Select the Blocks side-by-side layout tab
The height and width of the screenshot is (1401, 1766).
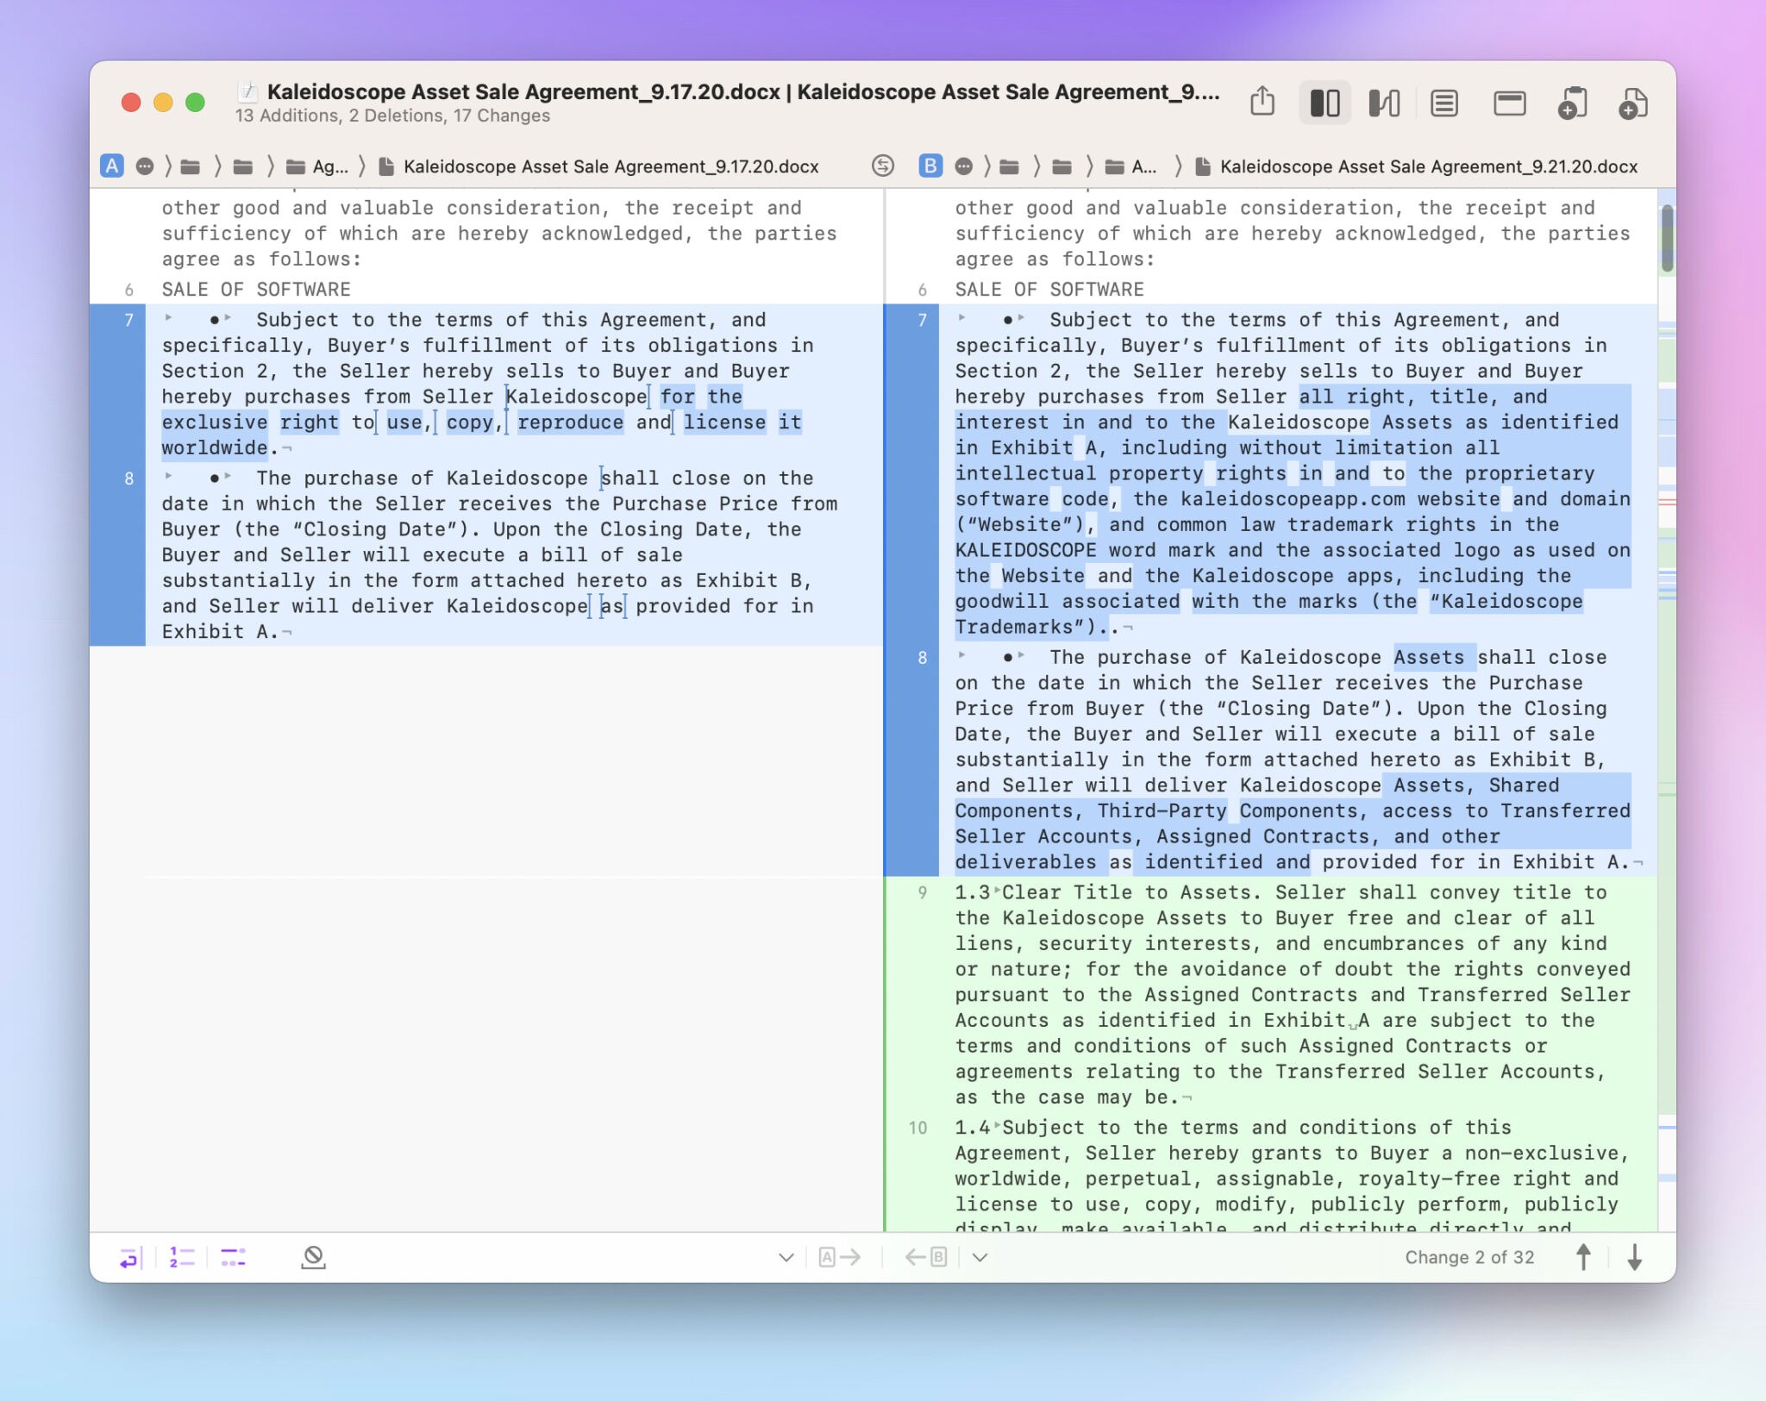(x=1324, y=103)
